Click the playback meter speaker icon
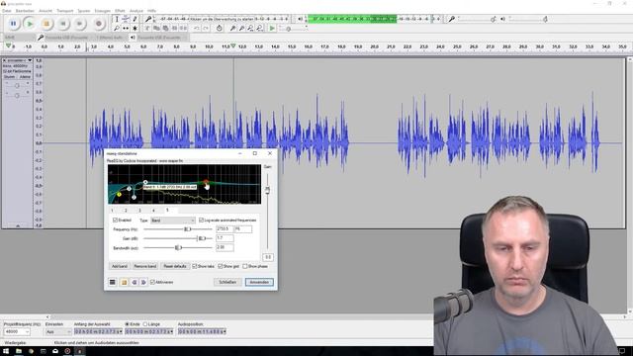 click(300, 19)
